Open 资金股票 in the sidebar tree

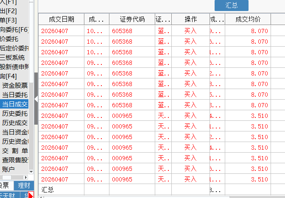coord(14,85)
